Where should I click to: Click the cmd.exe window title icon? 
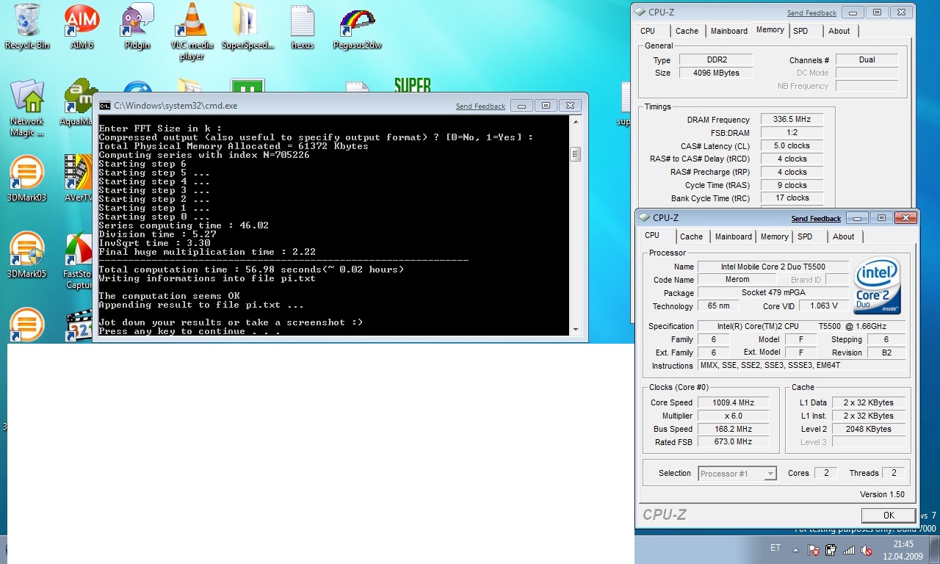point(105,106)
